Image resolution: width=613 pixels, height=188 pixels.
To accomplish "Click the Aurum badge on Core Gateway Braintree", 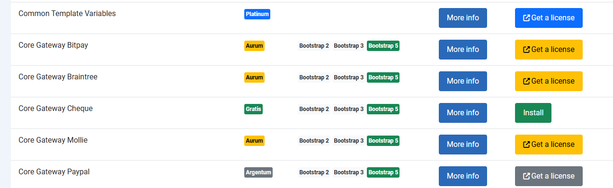I will point(254,77).
